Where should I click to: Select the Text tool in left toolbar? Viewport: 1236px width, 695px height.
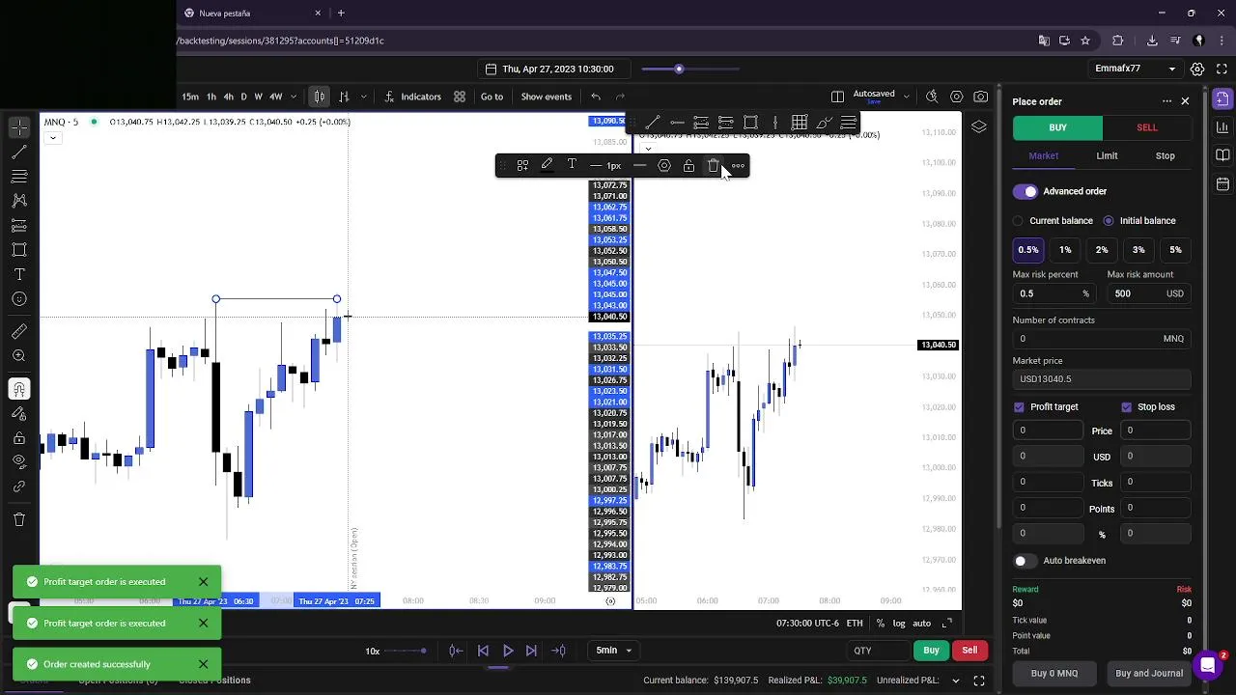pos(19,275)
